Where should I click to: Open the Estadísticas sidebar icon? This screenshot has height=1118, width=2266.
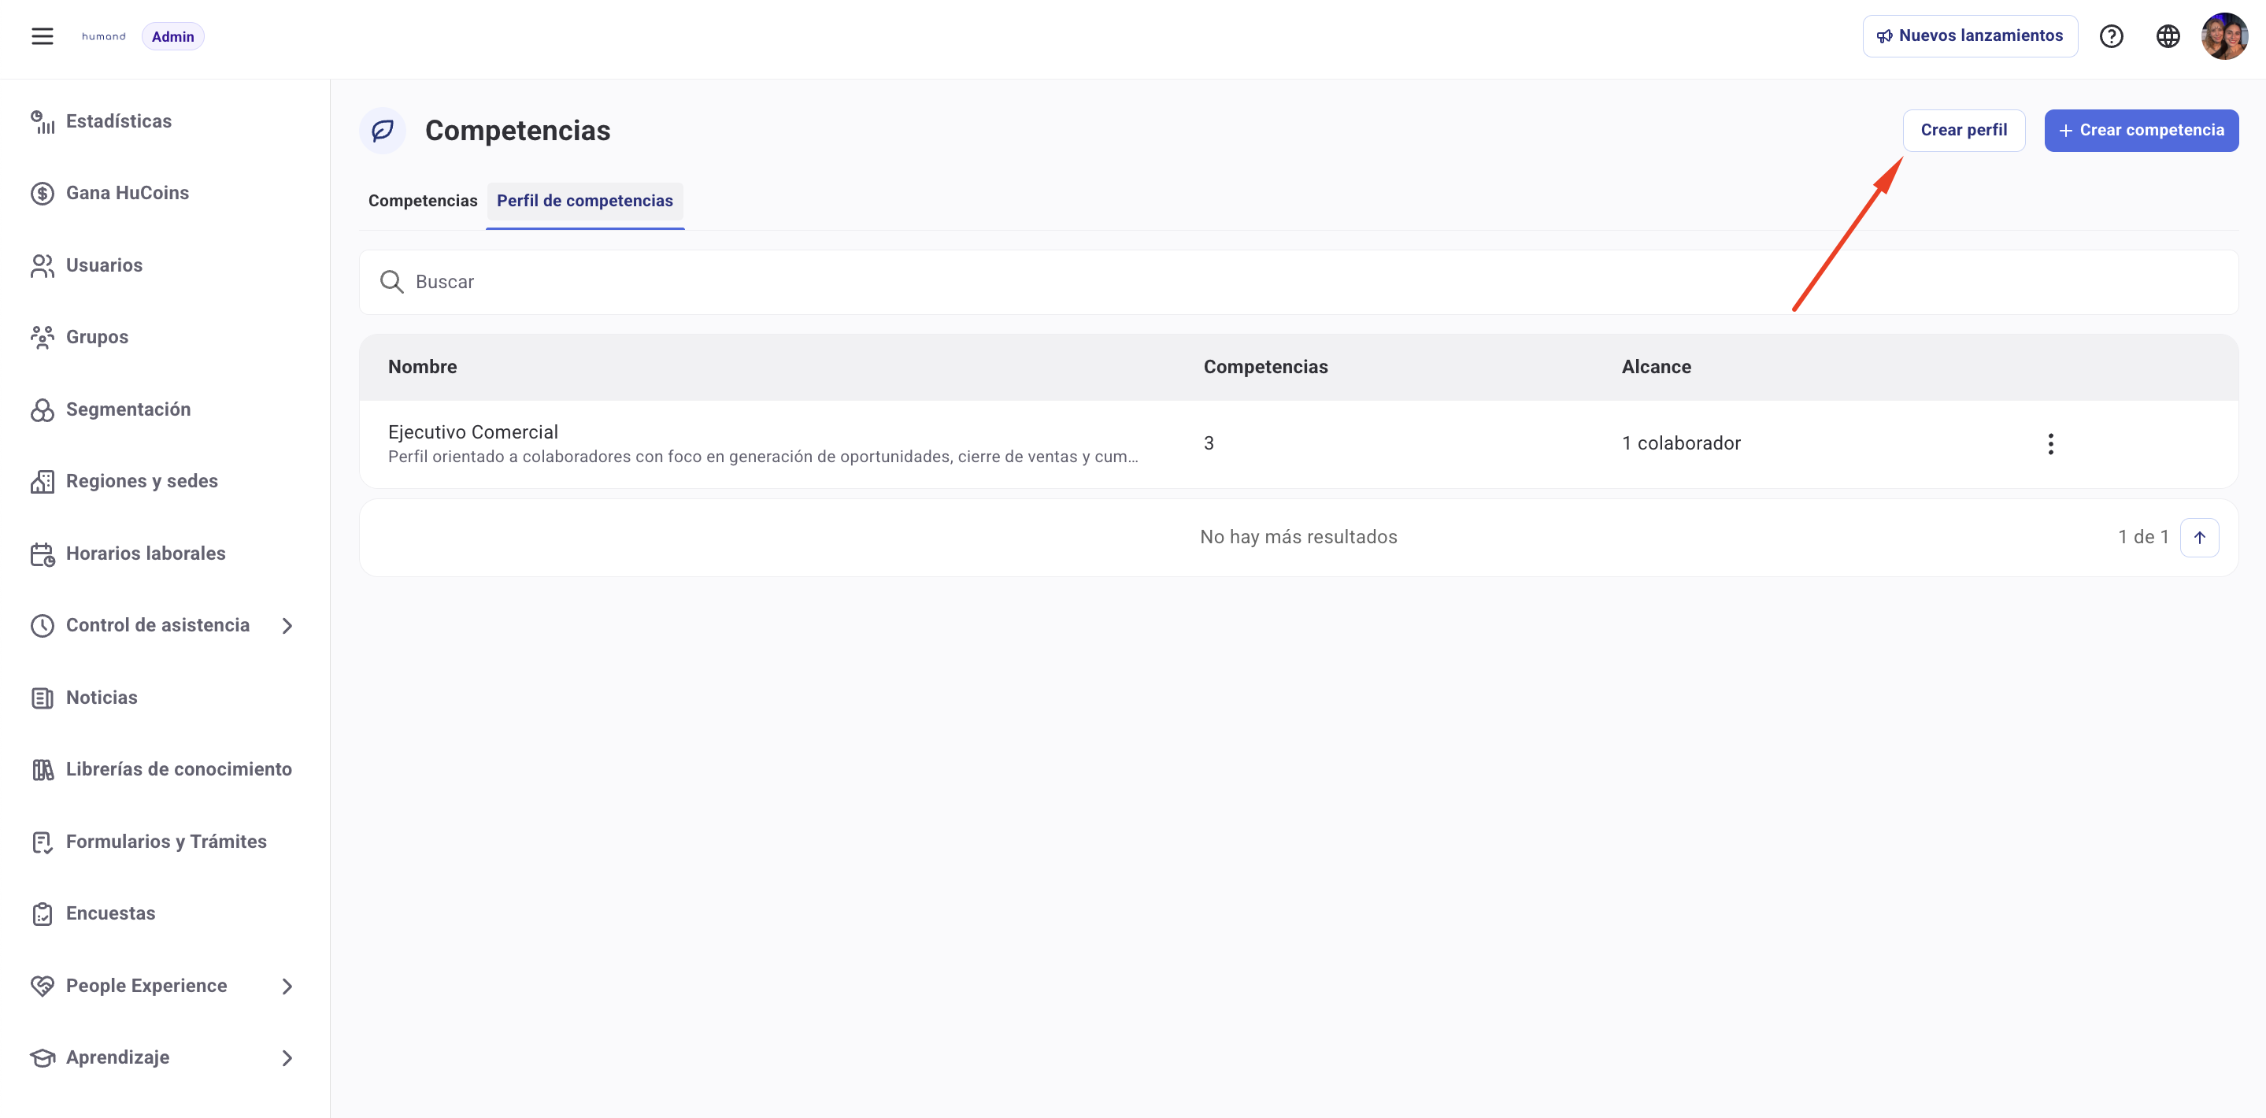(43, 120)
